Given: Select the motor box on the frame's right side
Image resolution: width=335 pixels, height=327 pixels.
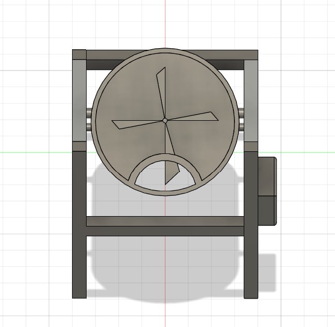Looking at the screenshot, I should [x=267, y=191].
